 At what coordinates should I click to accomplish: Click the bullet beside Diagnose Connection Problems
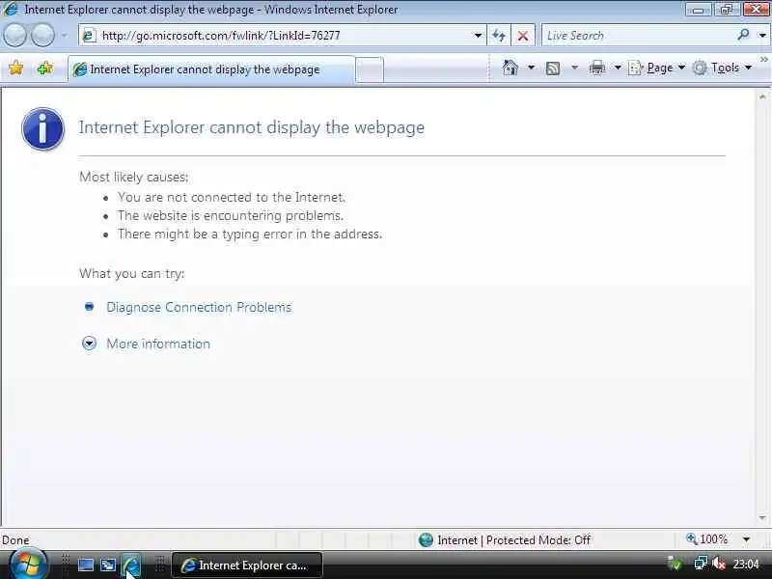[x=89, y=307]
